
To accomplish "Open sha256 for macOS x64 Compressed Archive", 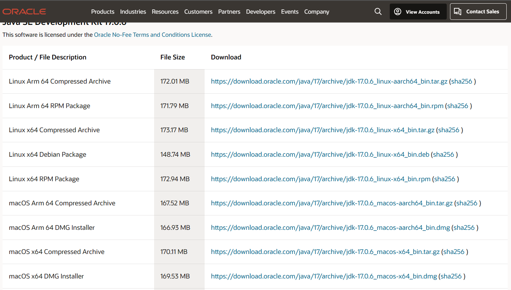I will click(x=454, y=252).
